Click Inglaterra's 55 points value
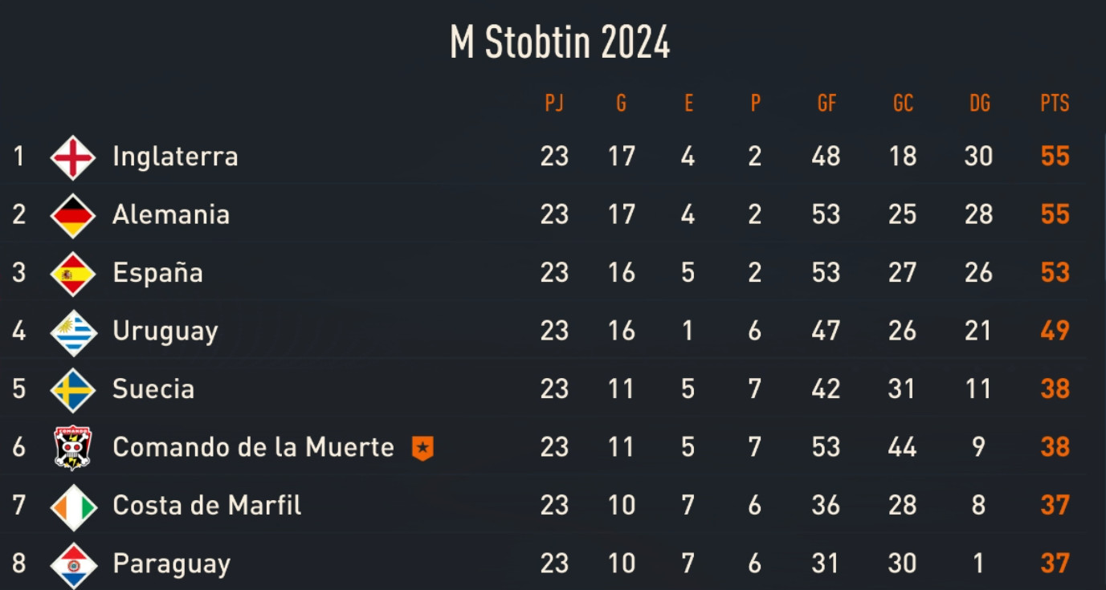 (x=1055, y=157)
